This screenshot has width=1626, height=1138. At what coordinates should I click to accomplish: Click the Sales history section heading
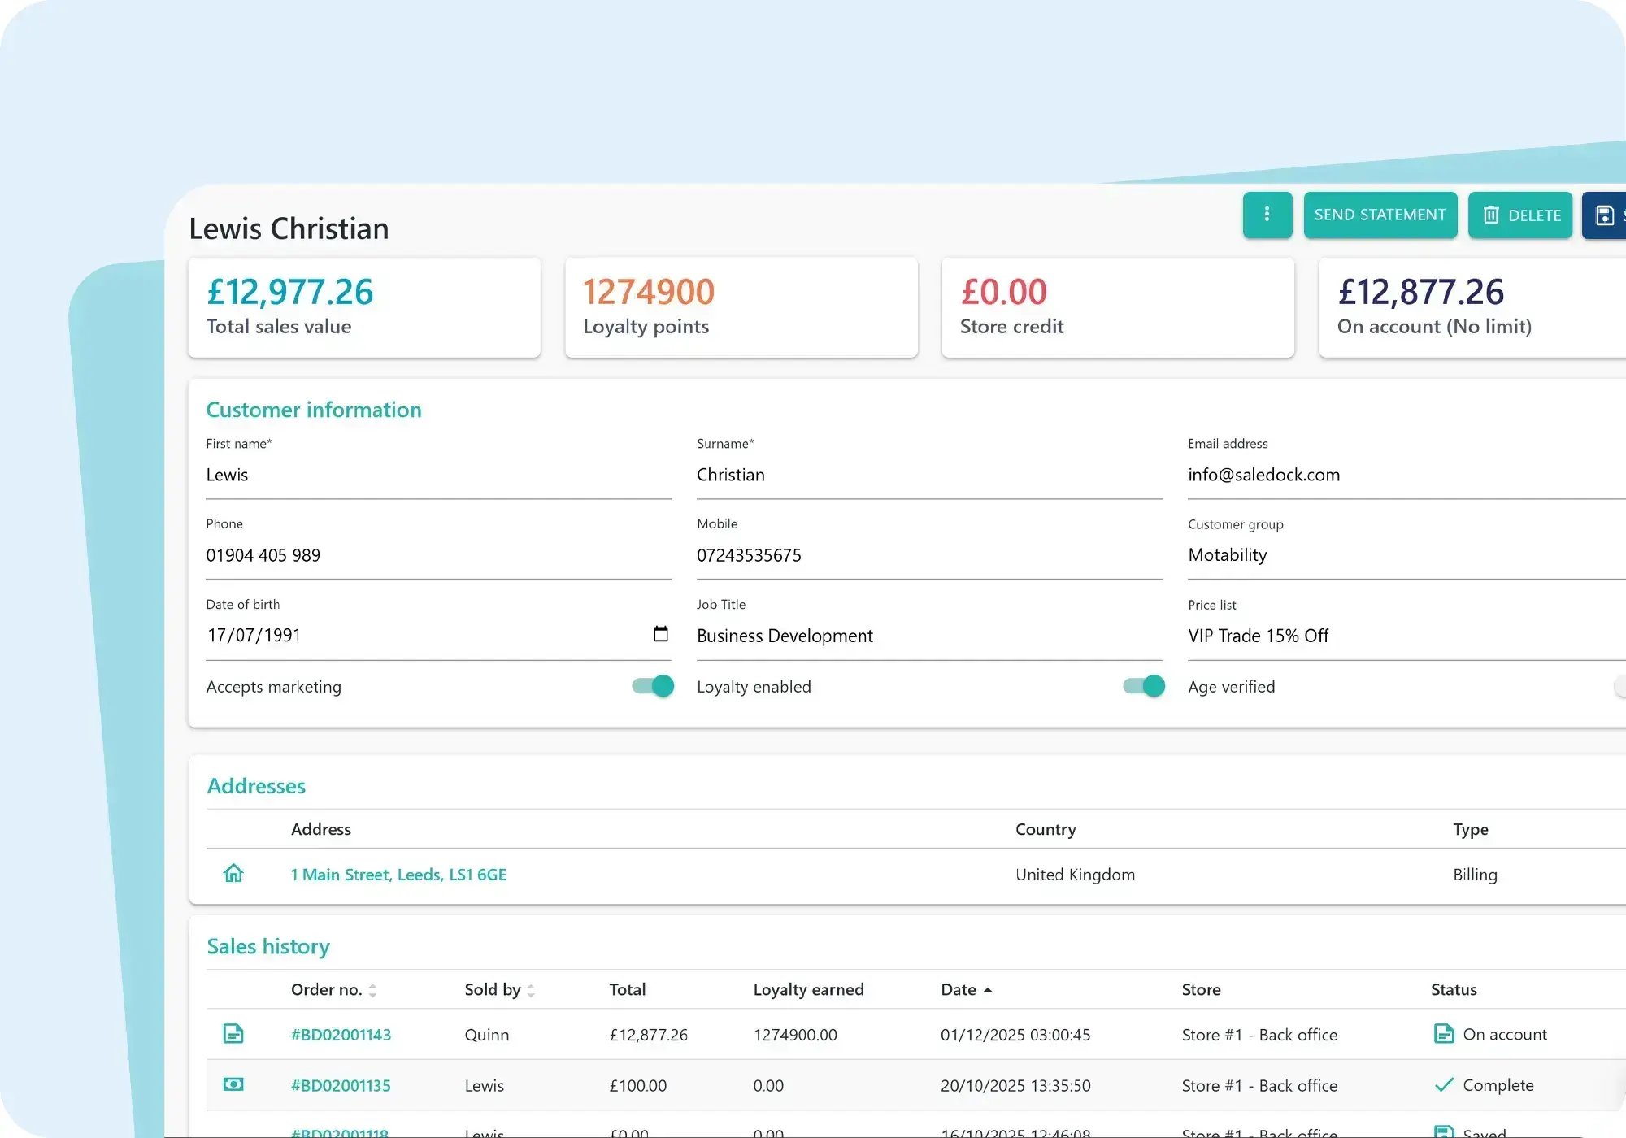(x=268, y=946)
